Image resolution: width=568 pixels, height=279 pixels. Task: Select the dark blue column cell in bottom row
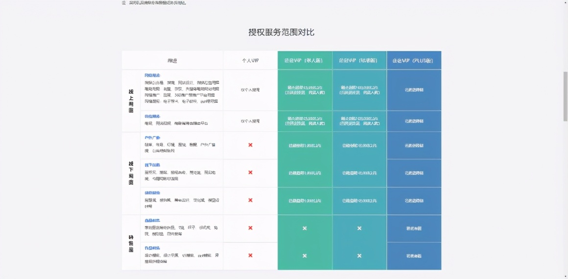tap(414, 256)
